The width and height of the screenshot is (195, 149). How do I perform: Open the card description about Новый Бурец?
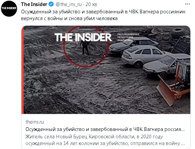click(105, 140)
